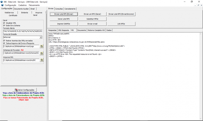
Task: Click Enviar um RPS (Gerar) button
Action: point(93,14)
